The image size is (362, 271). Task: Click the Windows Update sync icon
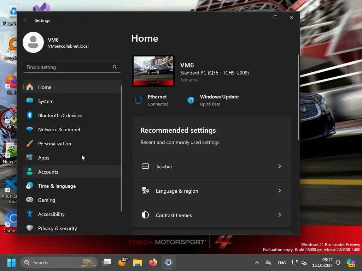pyautogui.click(x=191, y=100)
